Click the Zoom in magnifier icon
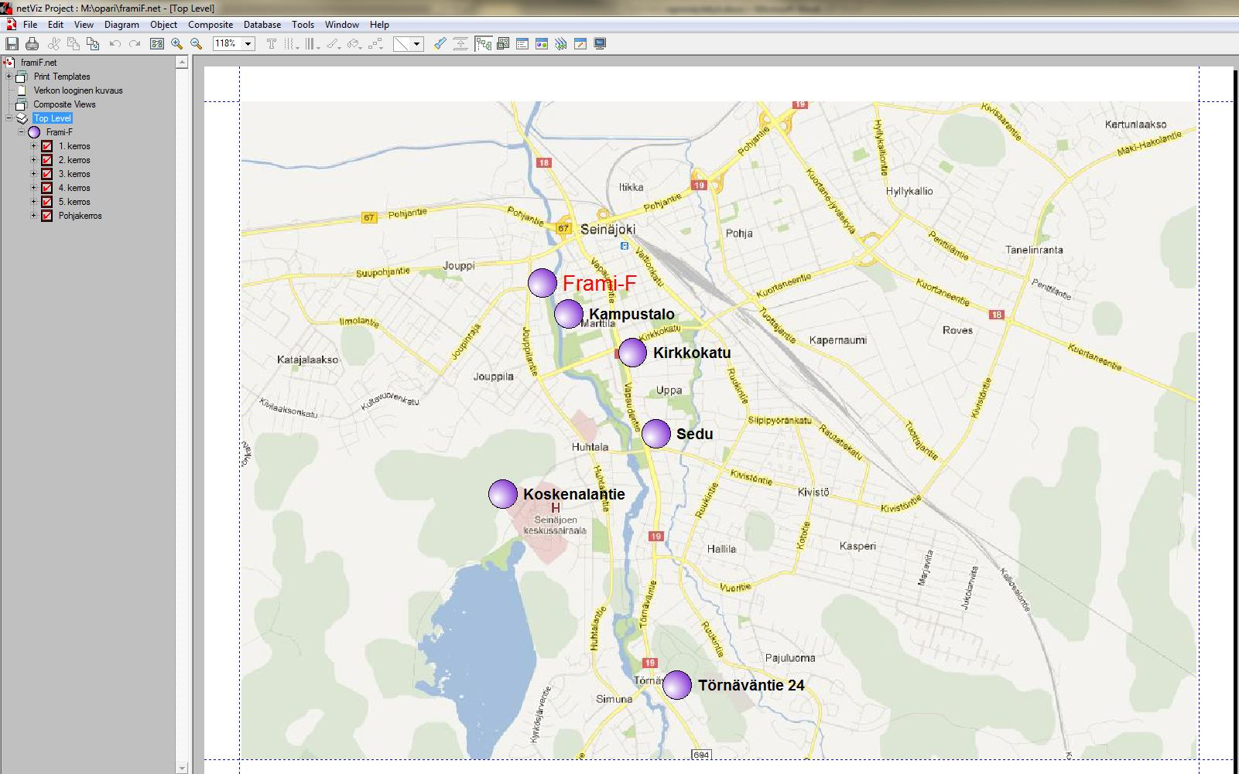This screenshot has width=1239, height=774. [176, 44]
